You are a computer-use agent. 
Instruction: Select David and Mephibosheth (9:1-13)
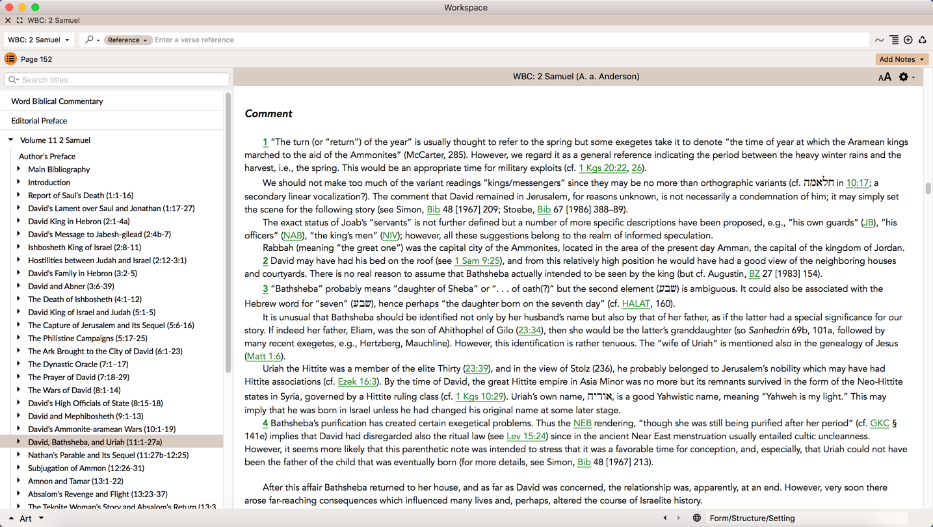(x=86, y=417)
